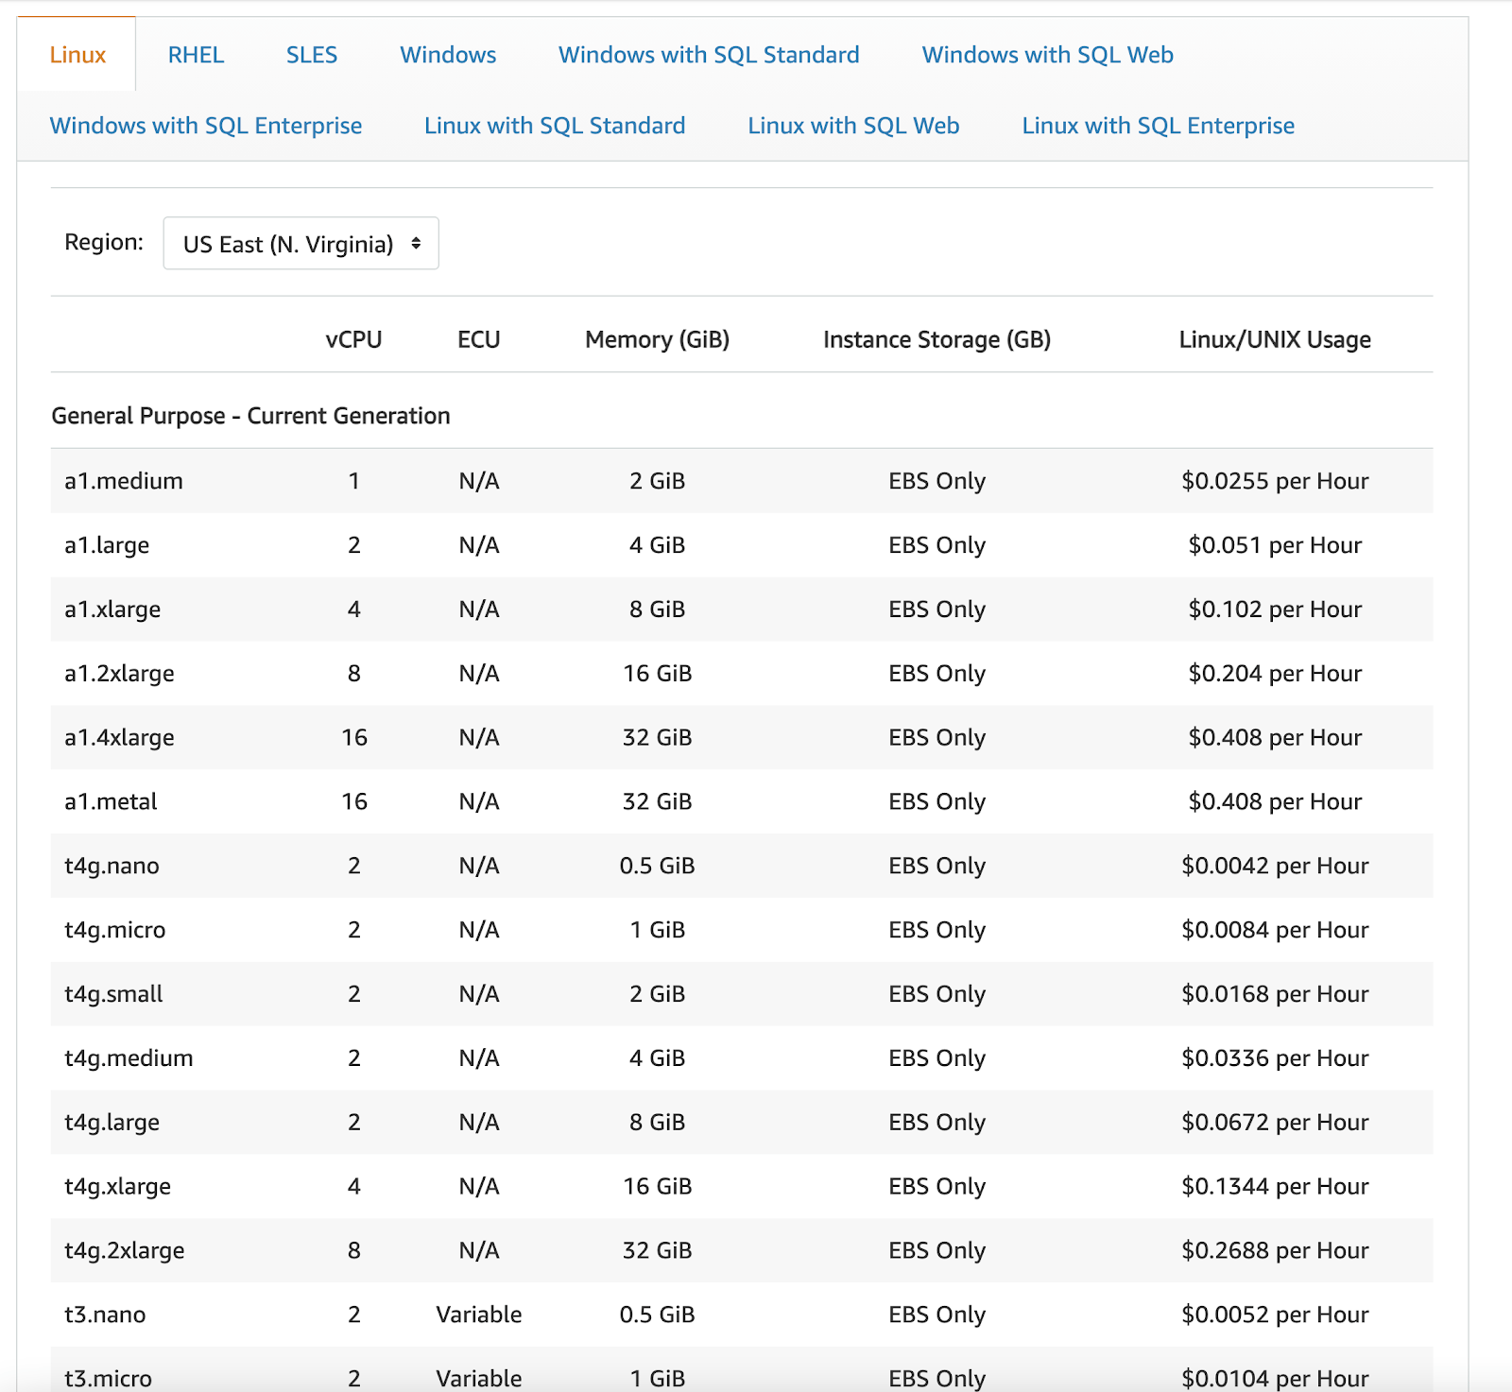Open the Region dropdown selector
This screenshot has width=1512, height=1392.
click(301, 244)
